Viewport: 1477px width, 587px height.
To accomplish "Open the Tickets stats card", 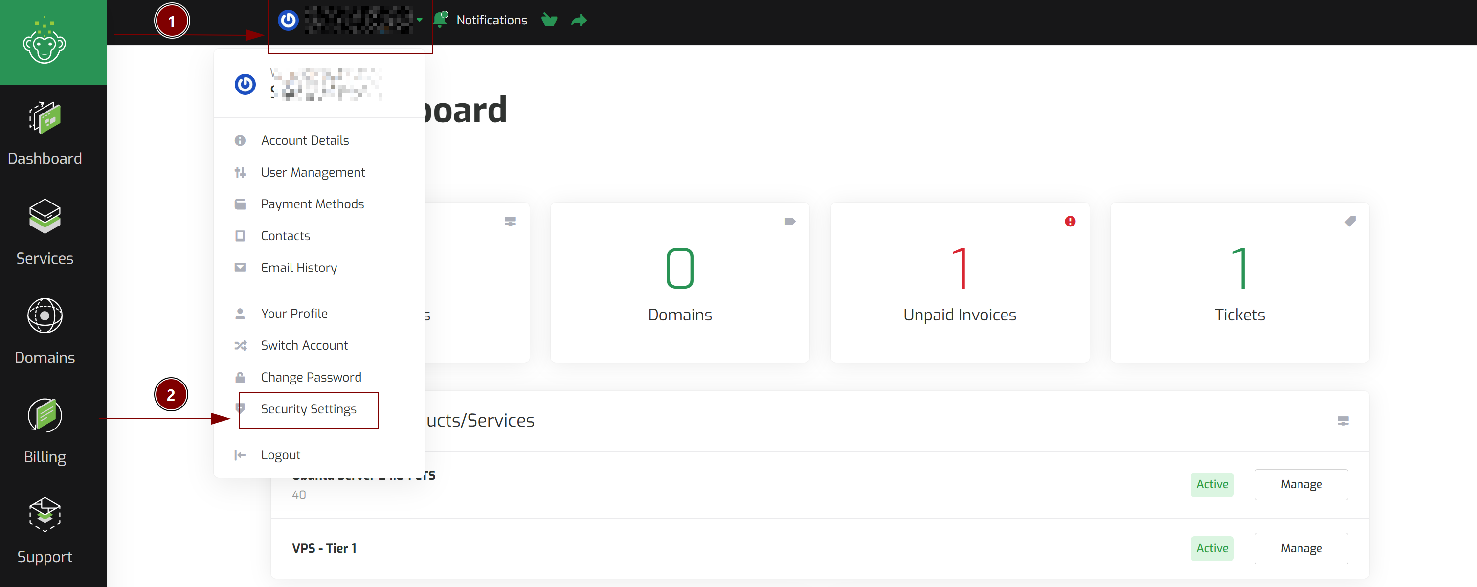I will point(1240,283).
